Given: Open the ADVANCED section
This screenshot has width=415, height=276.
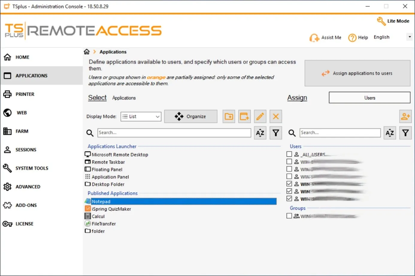Looking at the screenshot, I should (42, 187).
